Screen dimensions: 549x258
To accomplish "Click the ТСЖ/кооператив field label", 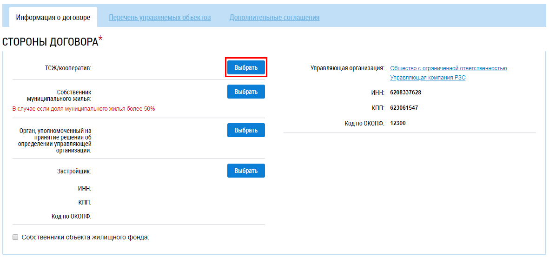I will 66,68.
